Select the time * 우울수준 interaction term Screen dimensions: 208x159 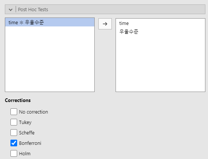[50, 22]
